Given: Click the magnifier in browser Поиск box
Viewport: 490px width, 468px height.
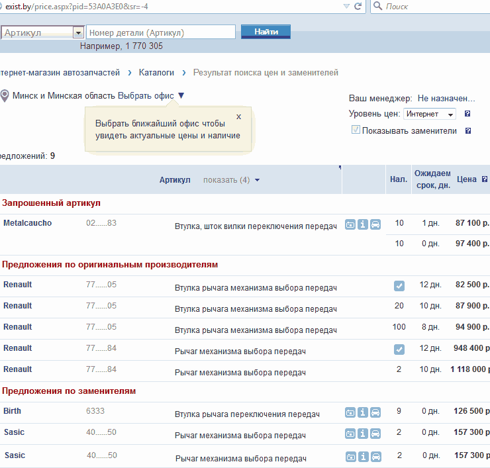Looking at the screenshot, I should [x=377, y=6].
